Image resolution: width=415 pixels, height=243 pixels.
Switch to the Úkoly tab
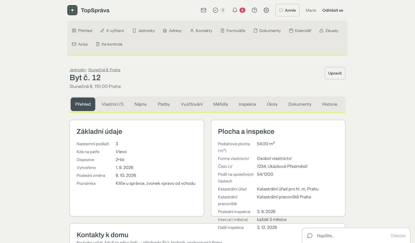point(272,104)
